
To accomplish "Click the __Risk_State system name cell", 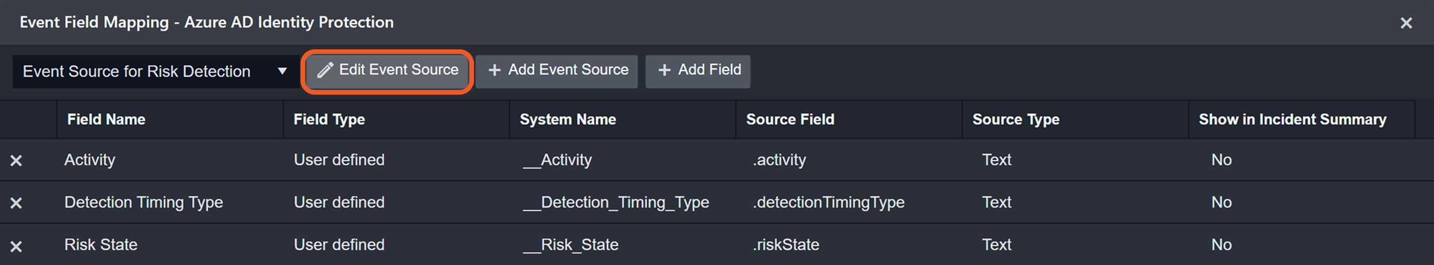I will pos(570,245).
